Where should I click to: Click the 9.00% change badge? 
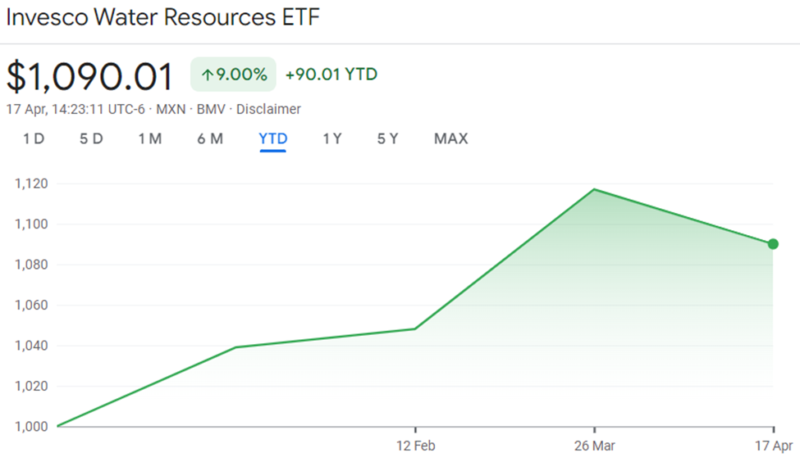point(233,75)
